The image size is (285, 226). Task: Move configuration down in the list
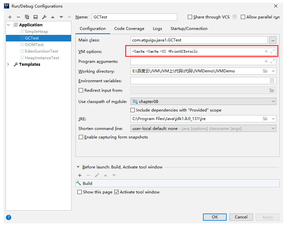pos(61,17)
